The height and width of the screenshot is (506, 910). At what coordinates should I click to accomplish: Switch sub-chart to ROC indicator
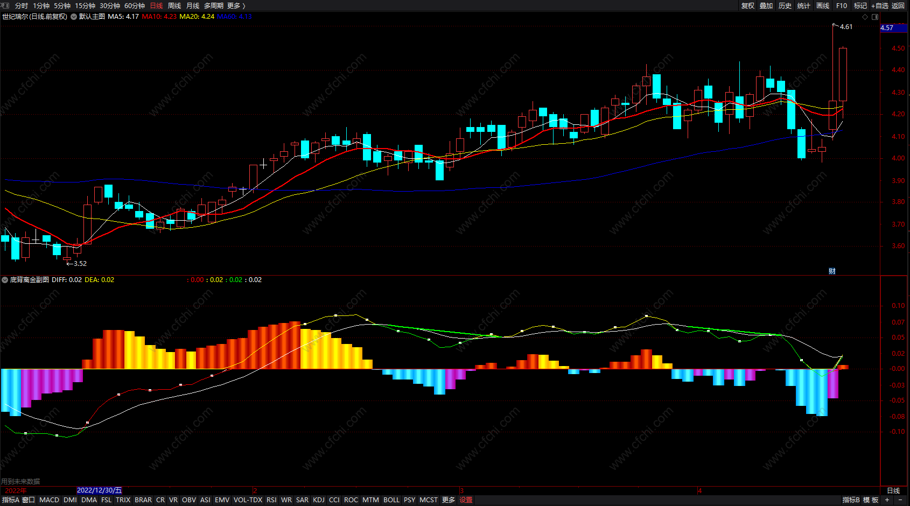point(351,500)
